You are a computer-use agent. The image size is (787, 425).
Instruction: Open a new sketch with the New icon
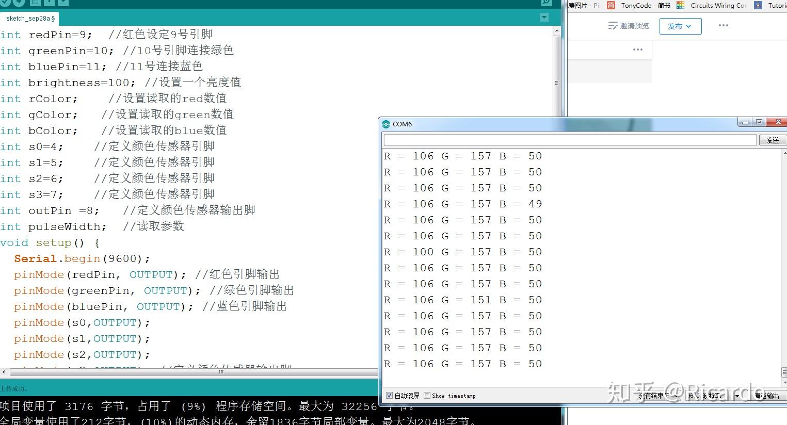(35, 3)
